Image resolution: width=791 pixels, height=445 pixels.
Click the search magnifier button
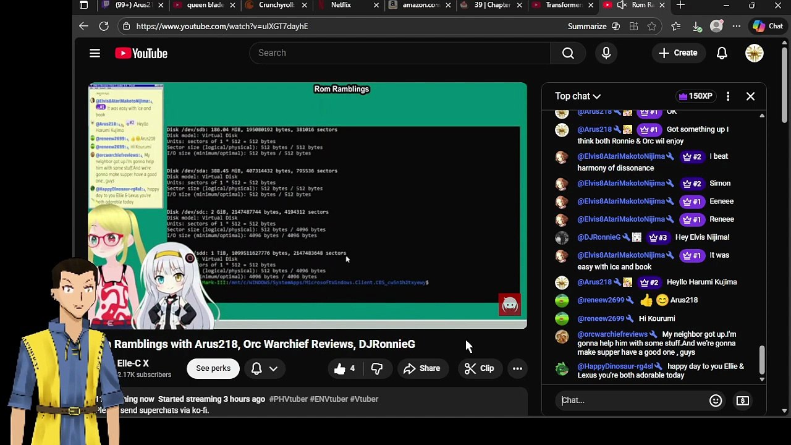point(568,53)
